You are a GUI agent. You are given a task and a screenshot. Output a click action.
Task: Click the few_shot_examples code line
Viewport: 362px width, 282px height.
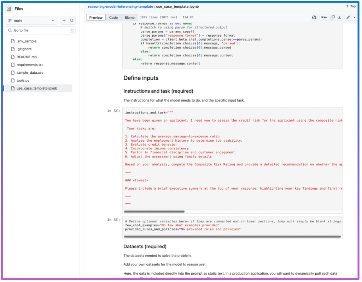click(x=172, y=225)
